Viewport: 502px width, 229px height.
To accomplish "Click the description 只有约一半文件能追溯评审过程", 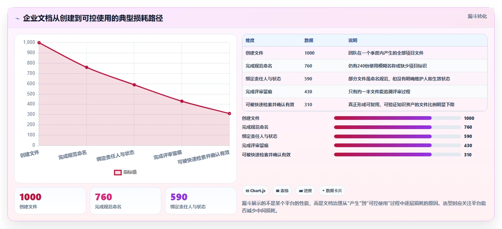I will tap(379, 92).
